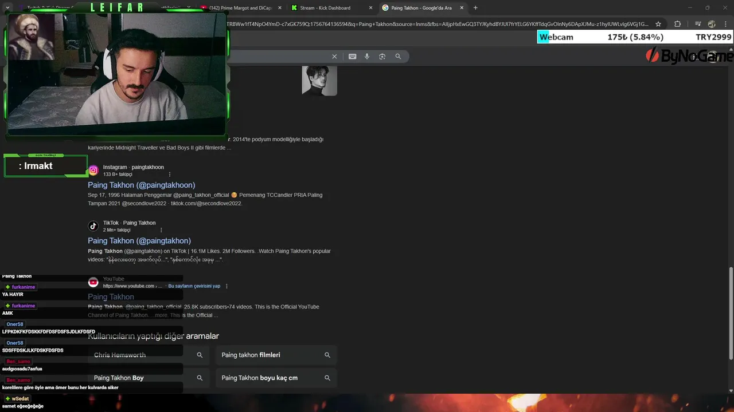Open the Paing Takhon portrait thumbnail
The height and width of the screenshot is (412, 734).
(319, 81)
